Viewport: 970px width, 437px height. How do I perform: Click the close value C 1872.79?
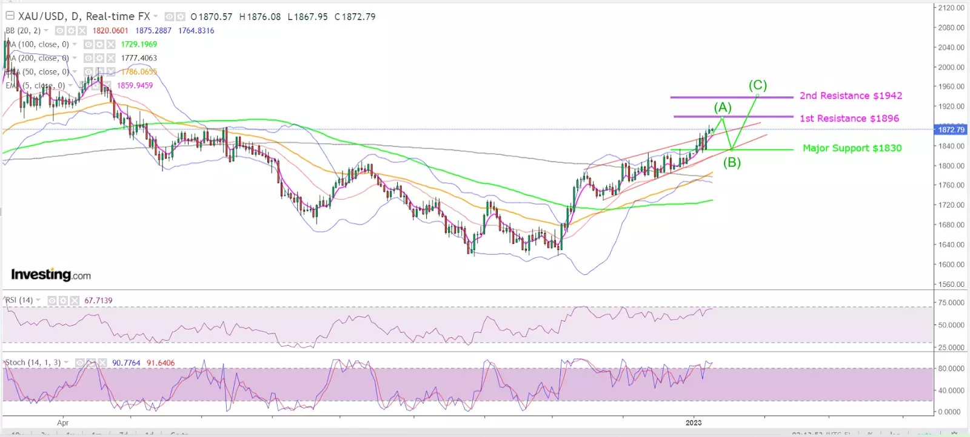355,17
